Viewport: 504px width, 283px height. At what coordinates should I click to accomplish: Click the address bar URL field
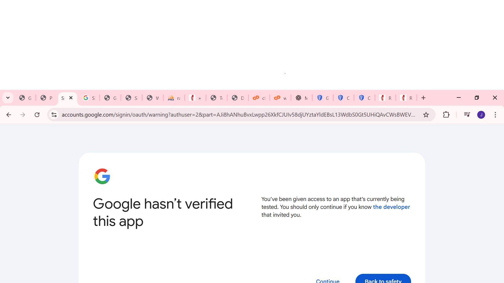click(238, 115)
